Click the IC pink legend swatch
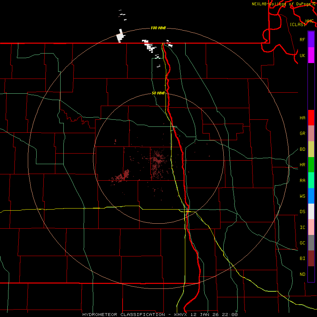This screenshot has width=317, height=317. (x=311, y=227)
